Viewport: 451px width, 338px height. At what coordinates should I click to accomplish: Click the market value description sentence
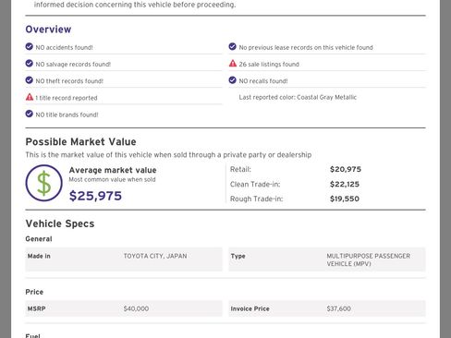(168, 155)
